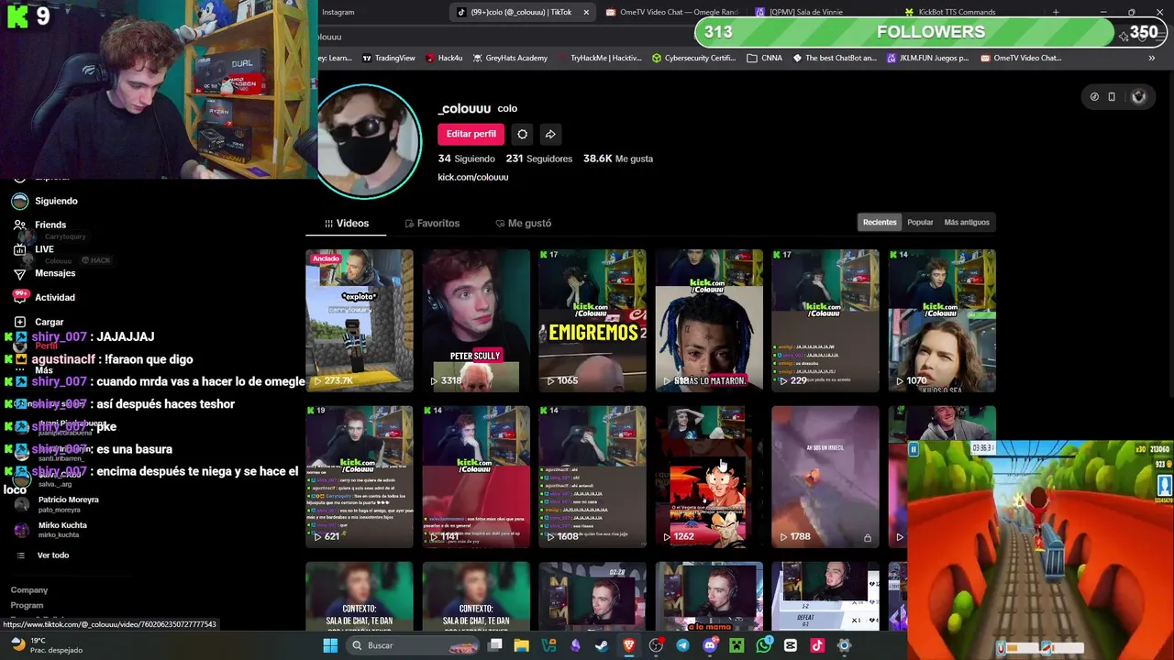Open the EMIGREMOS video thumbnail
The image size is (1174, 660).
click(593, 321)
